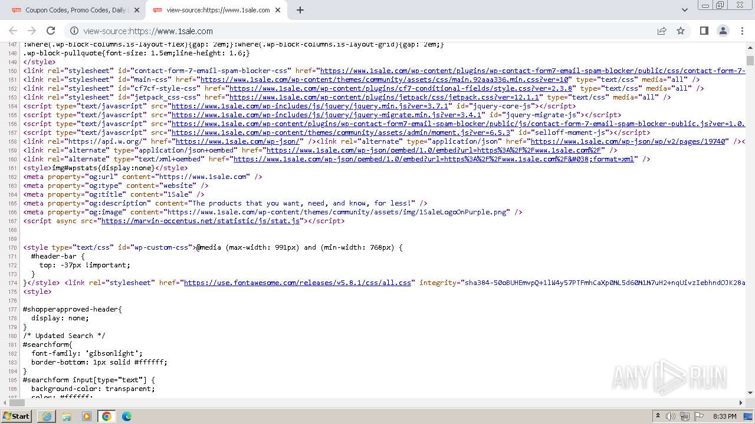Viewport: 755px width, 424px height.
Task: Open the fontawesome all.css link
Action: pyautogui.click(x=297, y=283)
